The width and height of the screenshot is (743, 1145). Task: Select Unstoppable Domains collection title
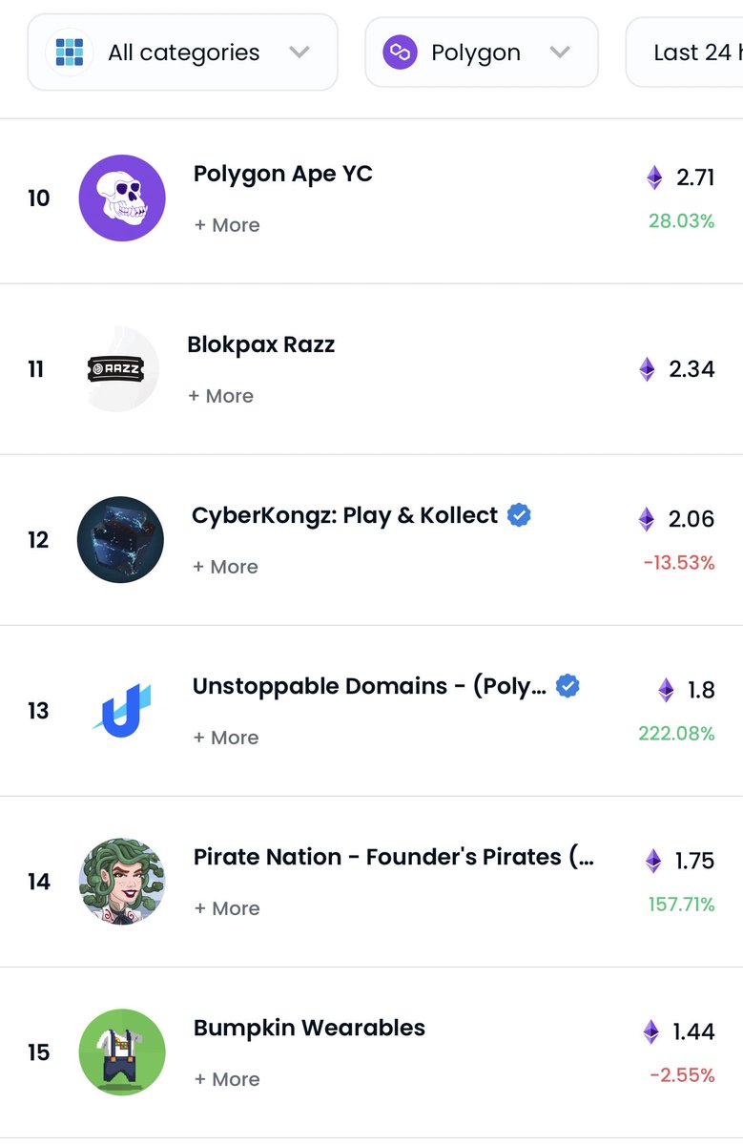(370, 686)
